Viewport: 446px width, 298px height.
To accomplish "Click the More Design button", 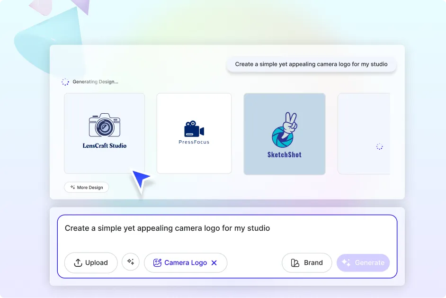I will tap(87, 188).
